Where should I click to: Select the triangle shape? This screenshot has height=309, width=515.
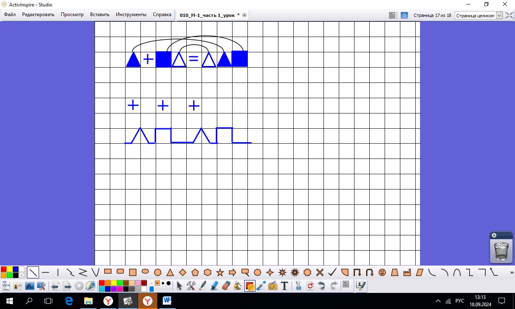(x=170, y=272)
